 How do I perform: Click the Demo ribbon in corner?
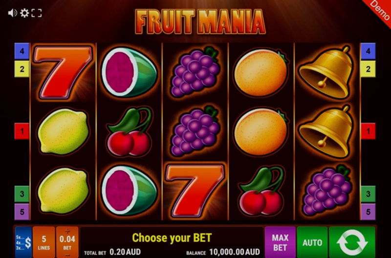pyautogui.click(x=379, y=10)
